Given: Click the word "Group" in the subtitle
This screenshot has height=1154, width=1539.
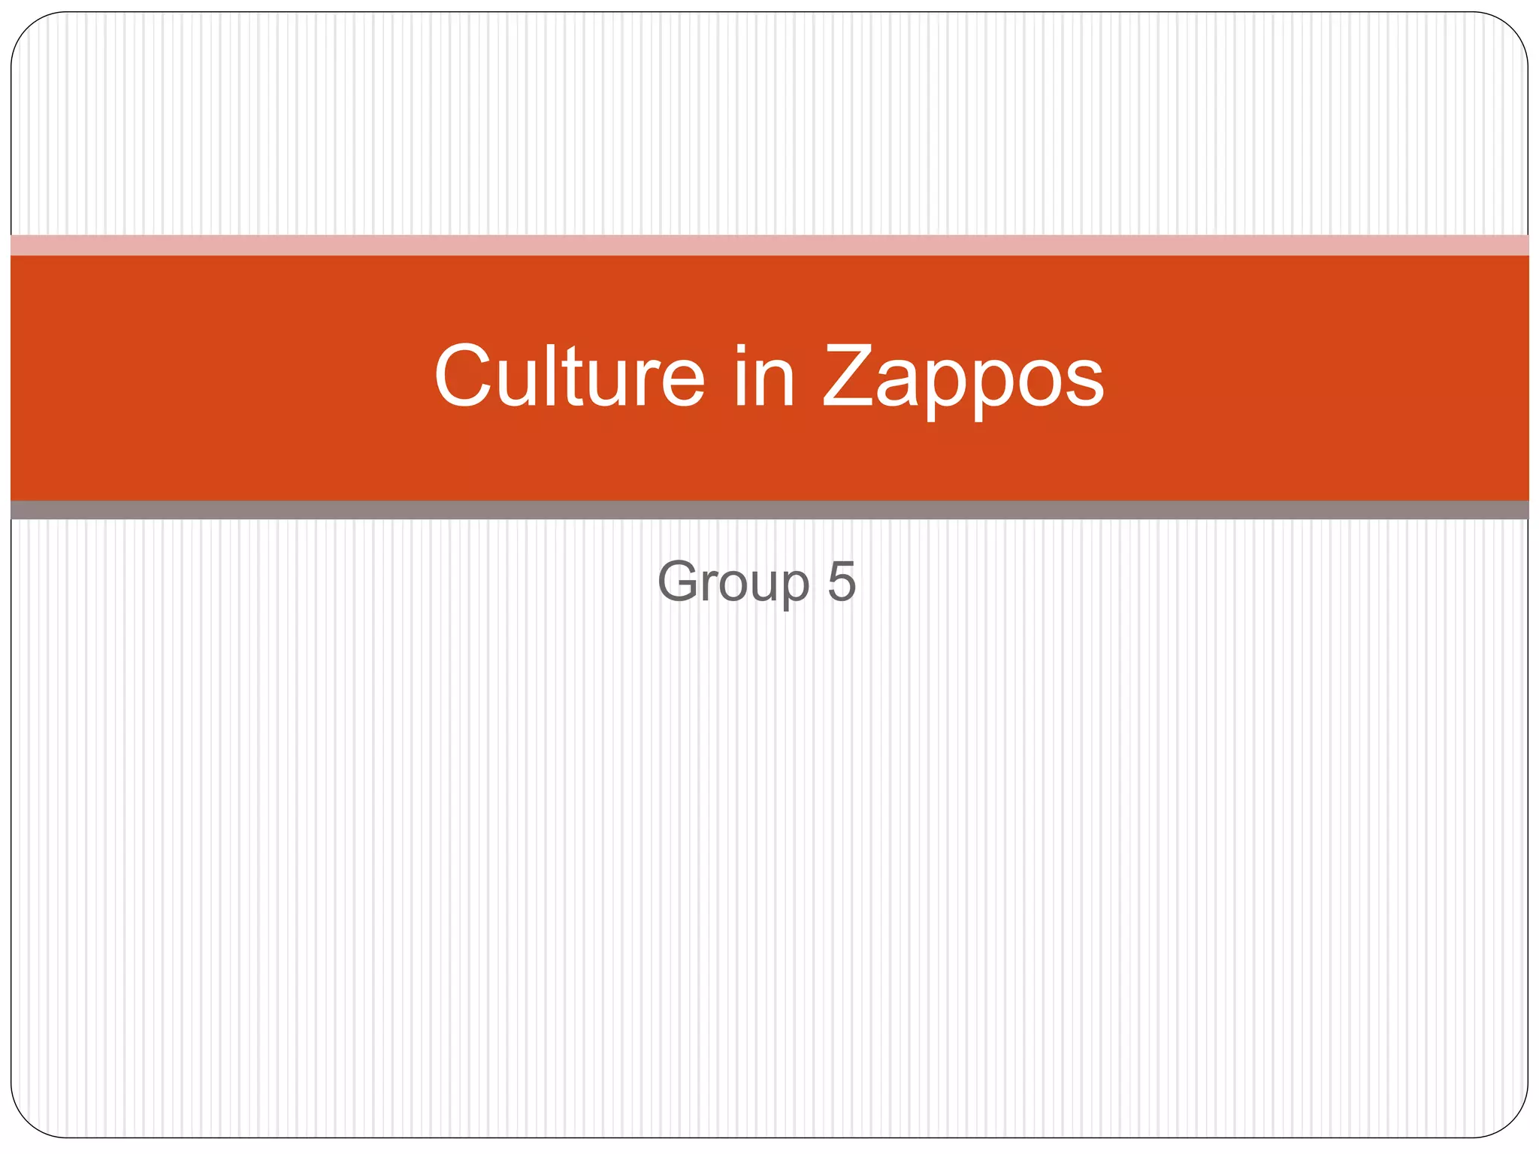Looking at the screenshot, I should click(733, 581).
